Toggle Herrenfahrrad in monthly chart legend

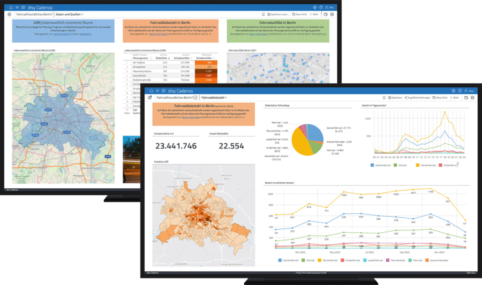pyautogui.click(x=327, y=260)
